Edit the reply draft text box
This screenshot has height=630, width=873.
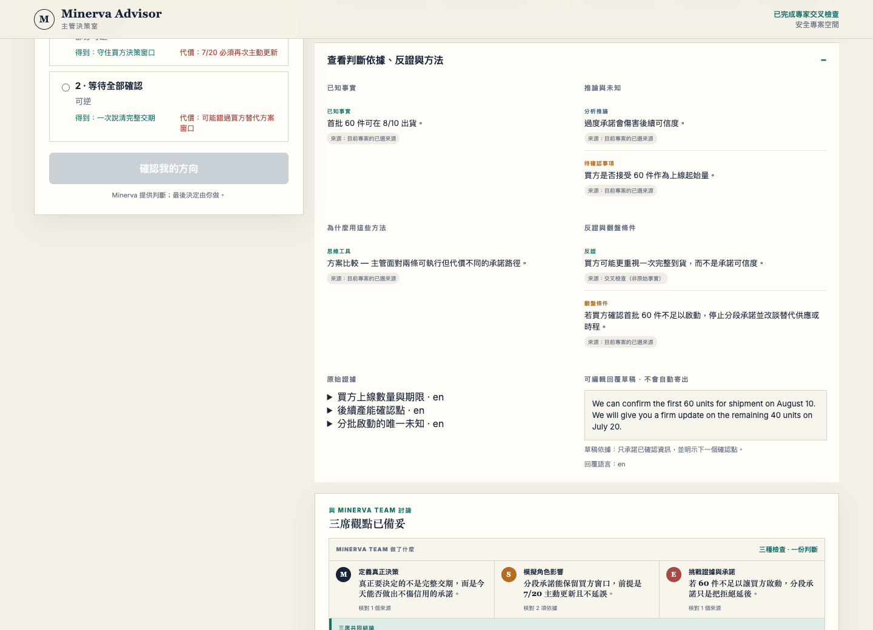[x=706, y=415]
